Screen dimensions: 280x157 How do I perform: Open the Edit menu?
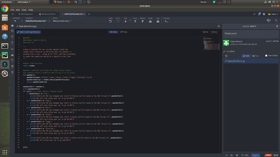(x=17, y=10)
